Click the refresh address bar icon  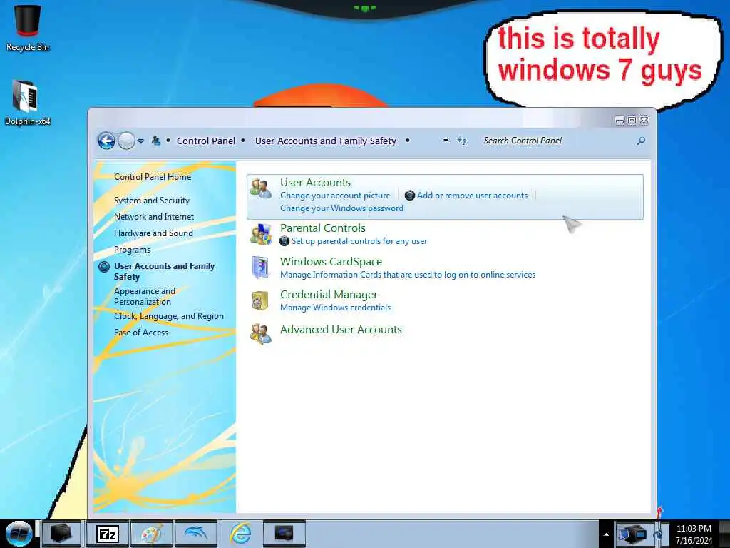click(461, 141)
